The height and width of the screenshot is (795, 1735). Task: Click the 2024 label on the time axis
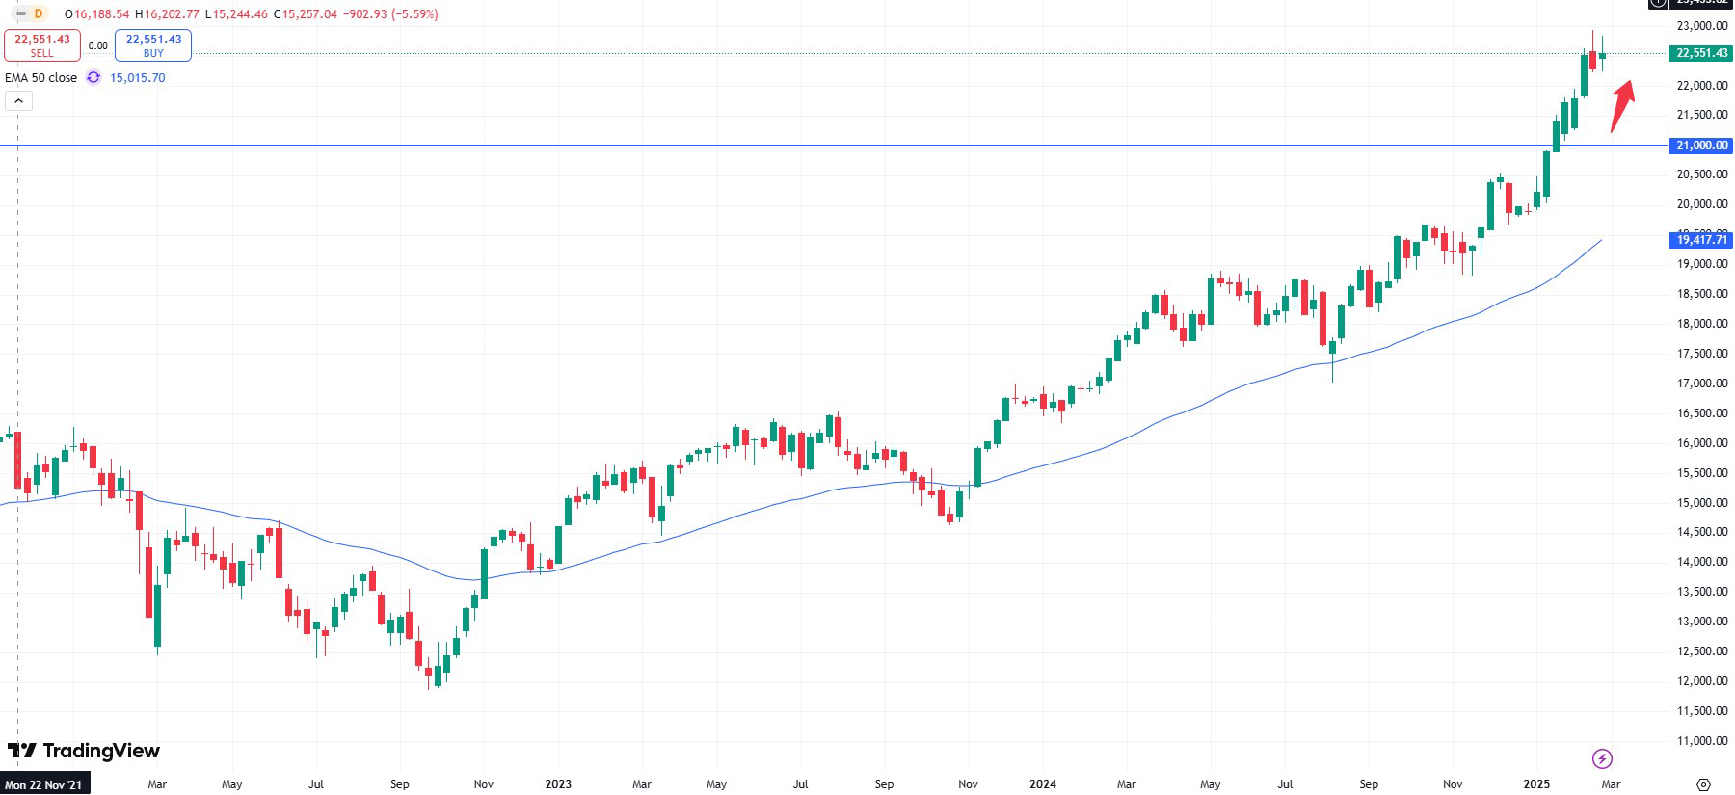(x=1043, y=784)
